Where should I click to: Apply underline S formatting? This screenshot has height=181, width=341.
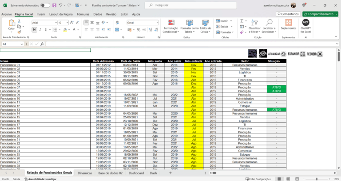pos(46,30)
